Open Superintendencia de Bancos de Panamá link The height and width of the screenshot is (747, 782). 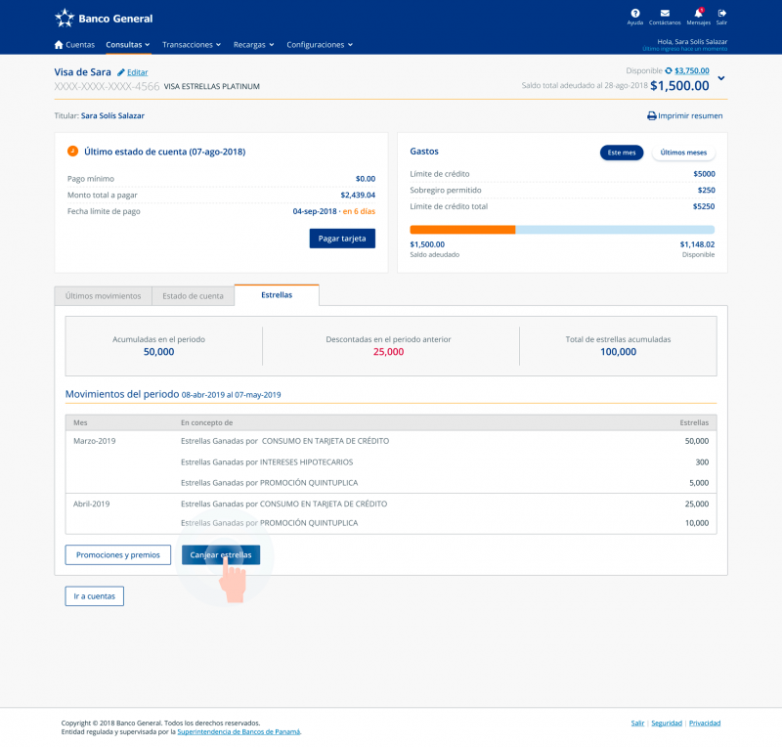(239, 731)
